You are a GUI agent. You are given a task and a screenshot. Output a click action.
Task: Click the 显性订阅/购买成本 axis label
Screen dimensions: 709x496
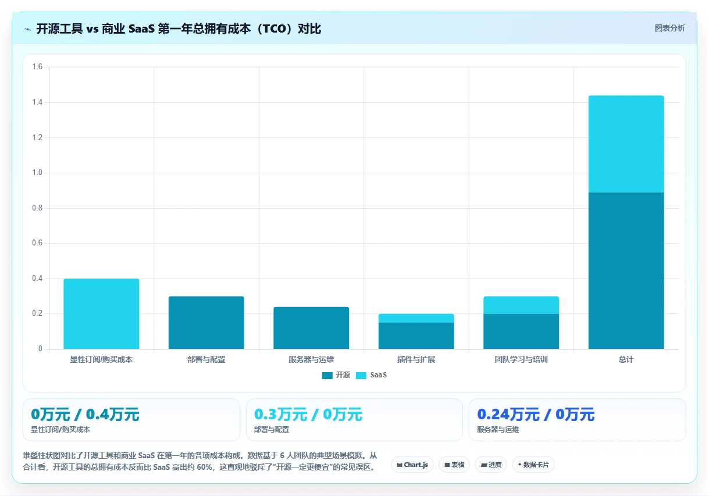click(101, 359)
